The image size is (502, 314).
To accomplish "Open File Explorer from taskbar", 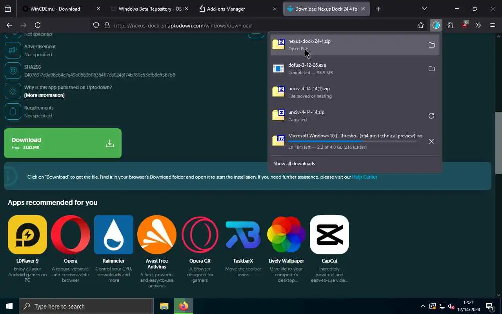I will 164,306.
